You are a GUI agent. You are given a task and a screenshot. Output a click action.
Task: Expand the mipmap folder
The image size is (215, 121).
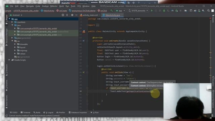(x=15, y=50)
